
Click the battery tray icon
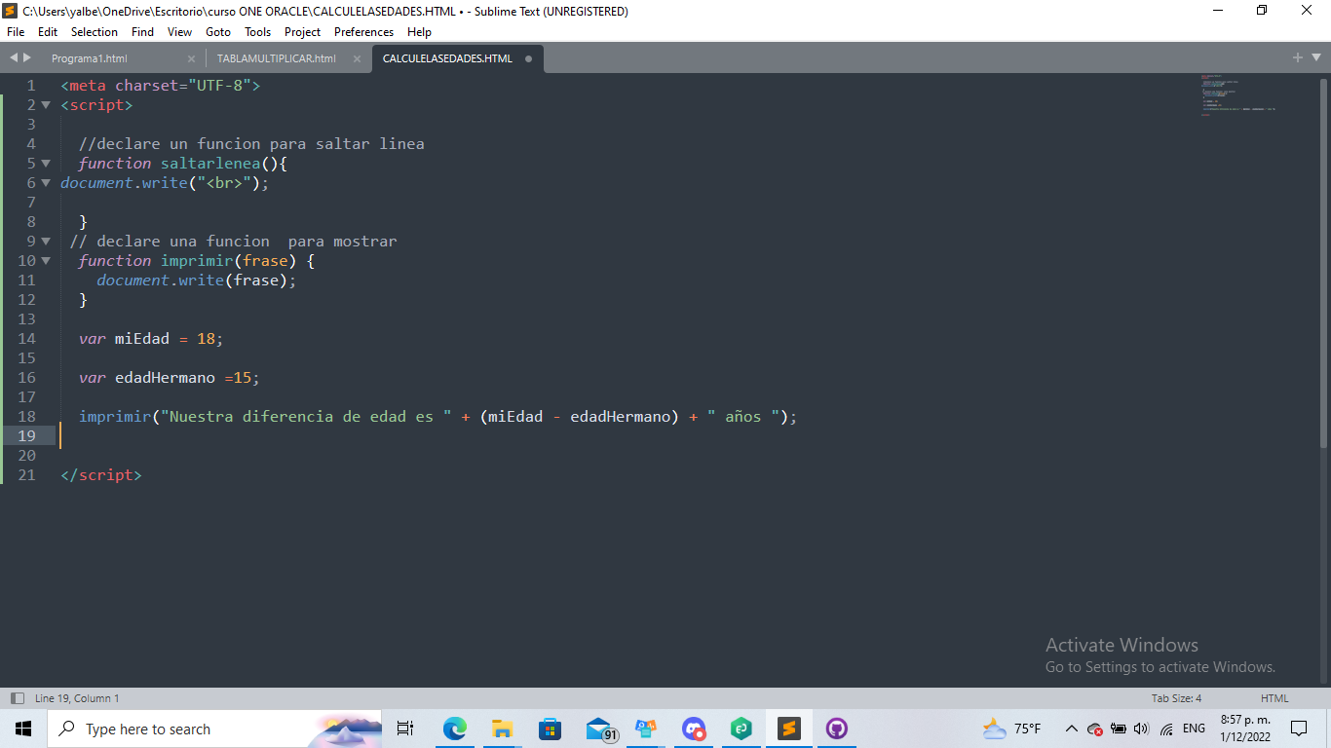pyautogui.click(x=1119, y=729)
